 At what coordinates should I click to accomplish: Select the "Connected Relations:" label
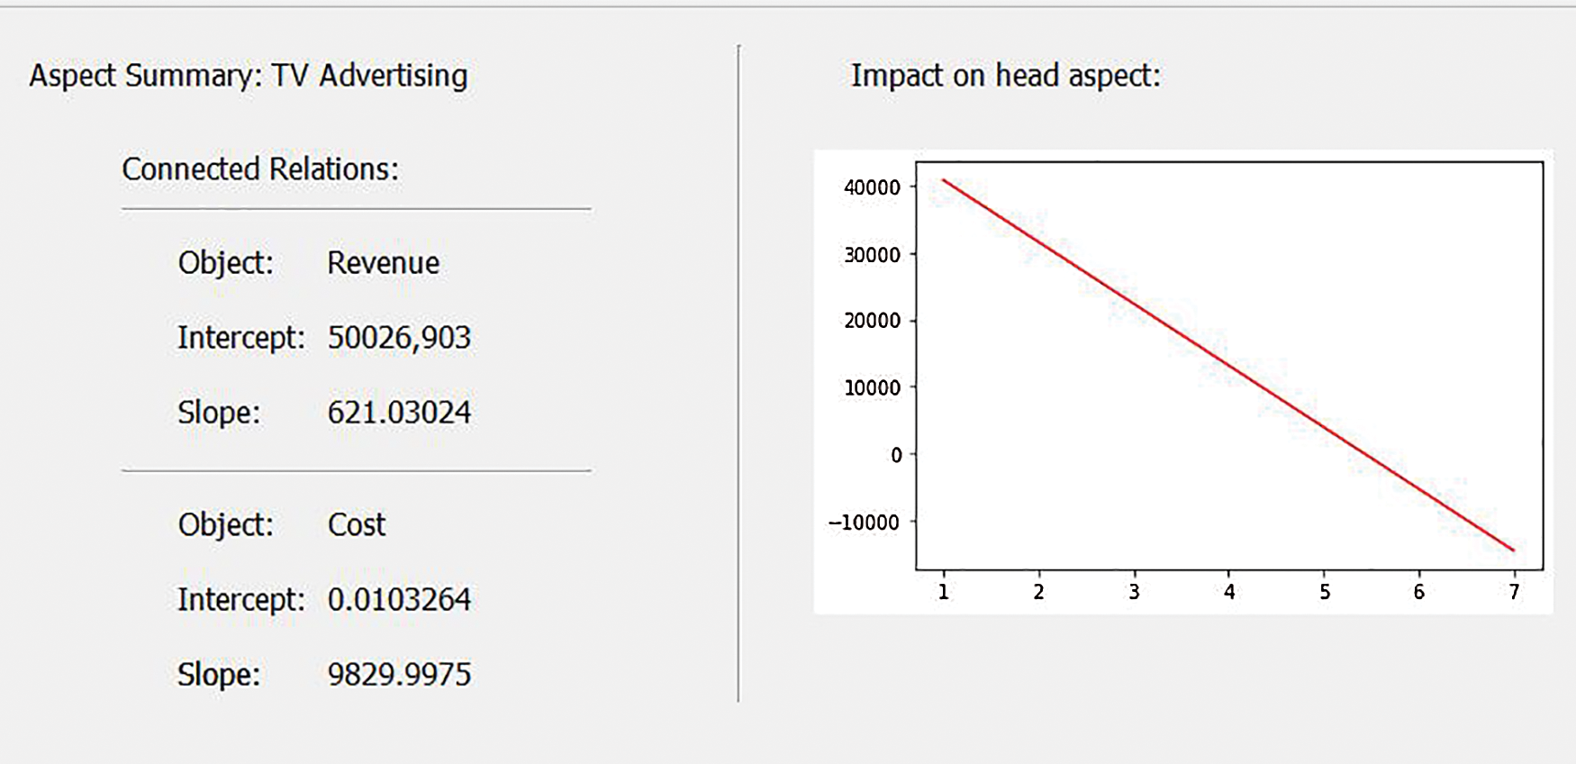click(260, 168)
